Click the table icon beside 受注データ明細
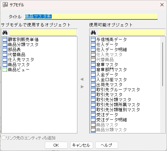The width and height of the screenshot is (167, 151). pos(93,120)
